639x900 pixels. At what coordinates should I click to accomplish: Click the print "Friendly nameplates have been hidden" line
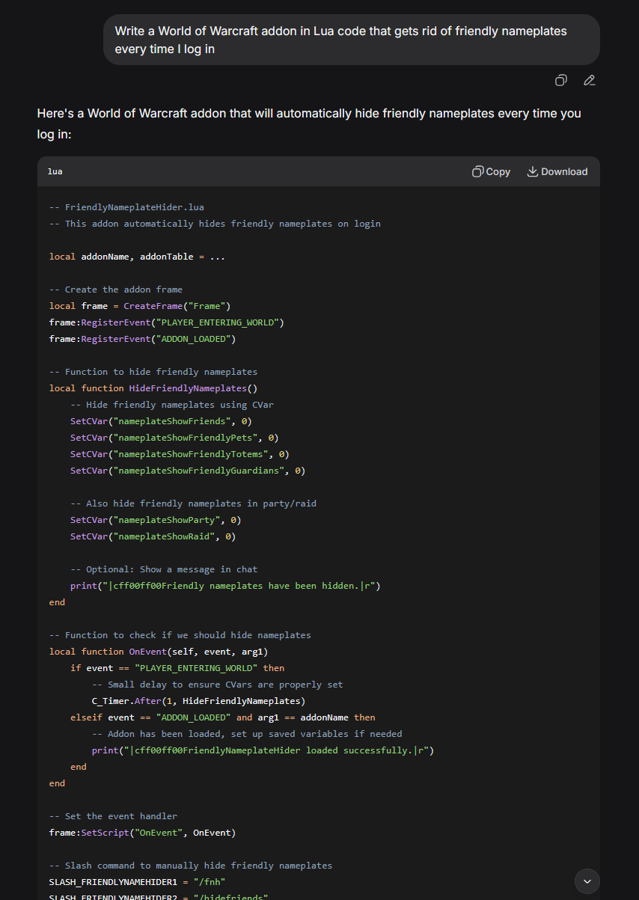click(225, 586)
